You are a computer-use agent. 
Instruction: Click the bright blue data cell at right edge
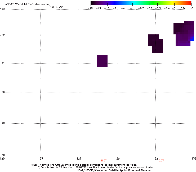pos(192,39)
